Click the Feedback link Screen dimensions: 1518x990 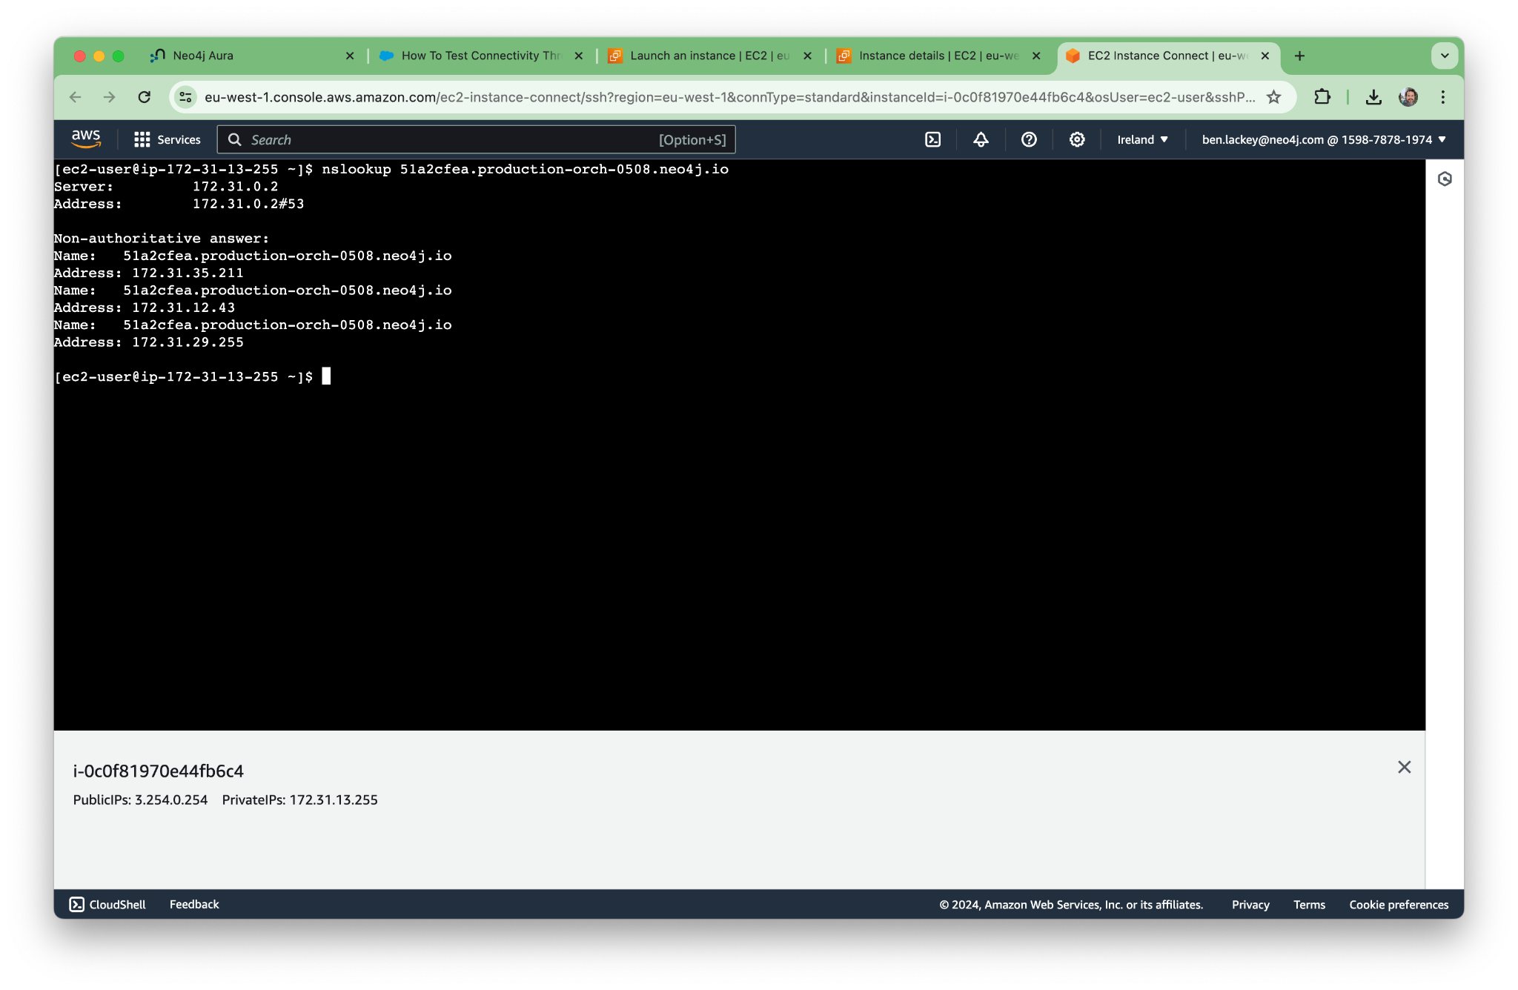(x=194, y=904)
